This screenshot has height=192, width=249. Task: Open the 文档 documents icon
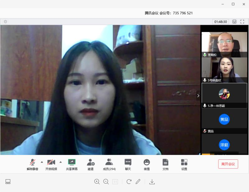click(x=165, y=164)
